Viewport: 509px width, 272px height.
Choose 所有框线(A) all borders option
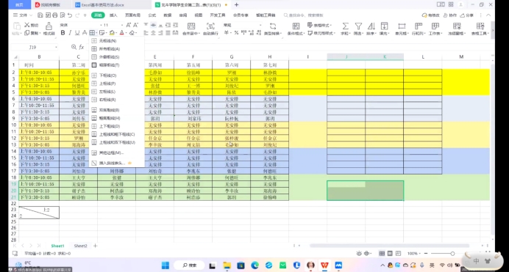pyautogui.click(x=110, y=49)
